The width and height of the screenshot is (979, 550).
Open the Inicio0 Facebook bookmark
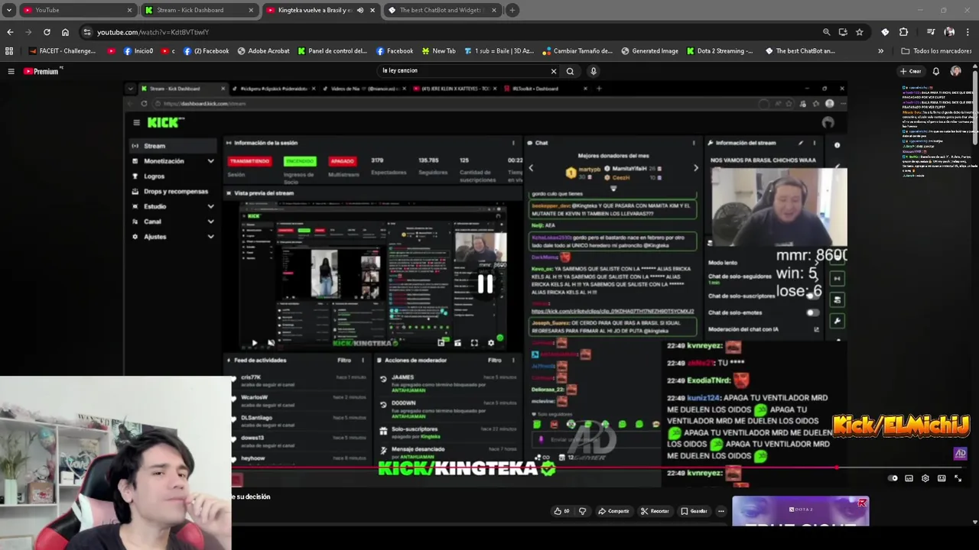tap(138, 51)
